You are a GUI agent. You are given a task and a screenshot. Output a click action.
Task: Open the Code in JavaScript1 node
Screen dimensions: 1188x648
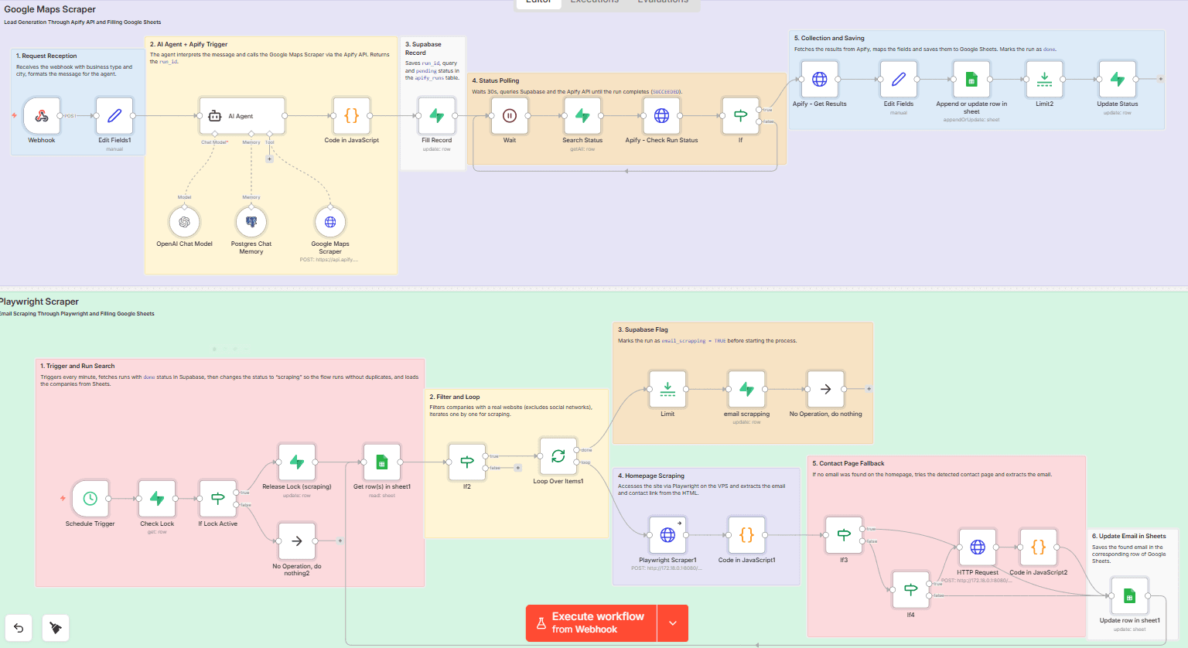coord(746,535)
